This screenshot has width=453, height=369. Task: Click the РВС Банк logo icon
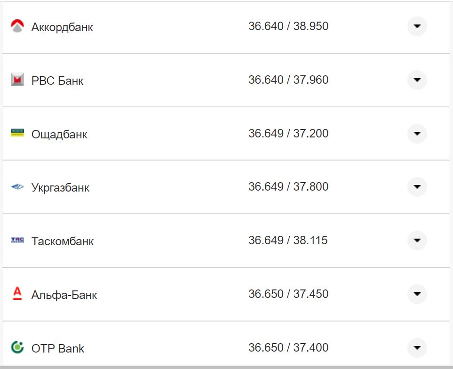tap(17, 80)
